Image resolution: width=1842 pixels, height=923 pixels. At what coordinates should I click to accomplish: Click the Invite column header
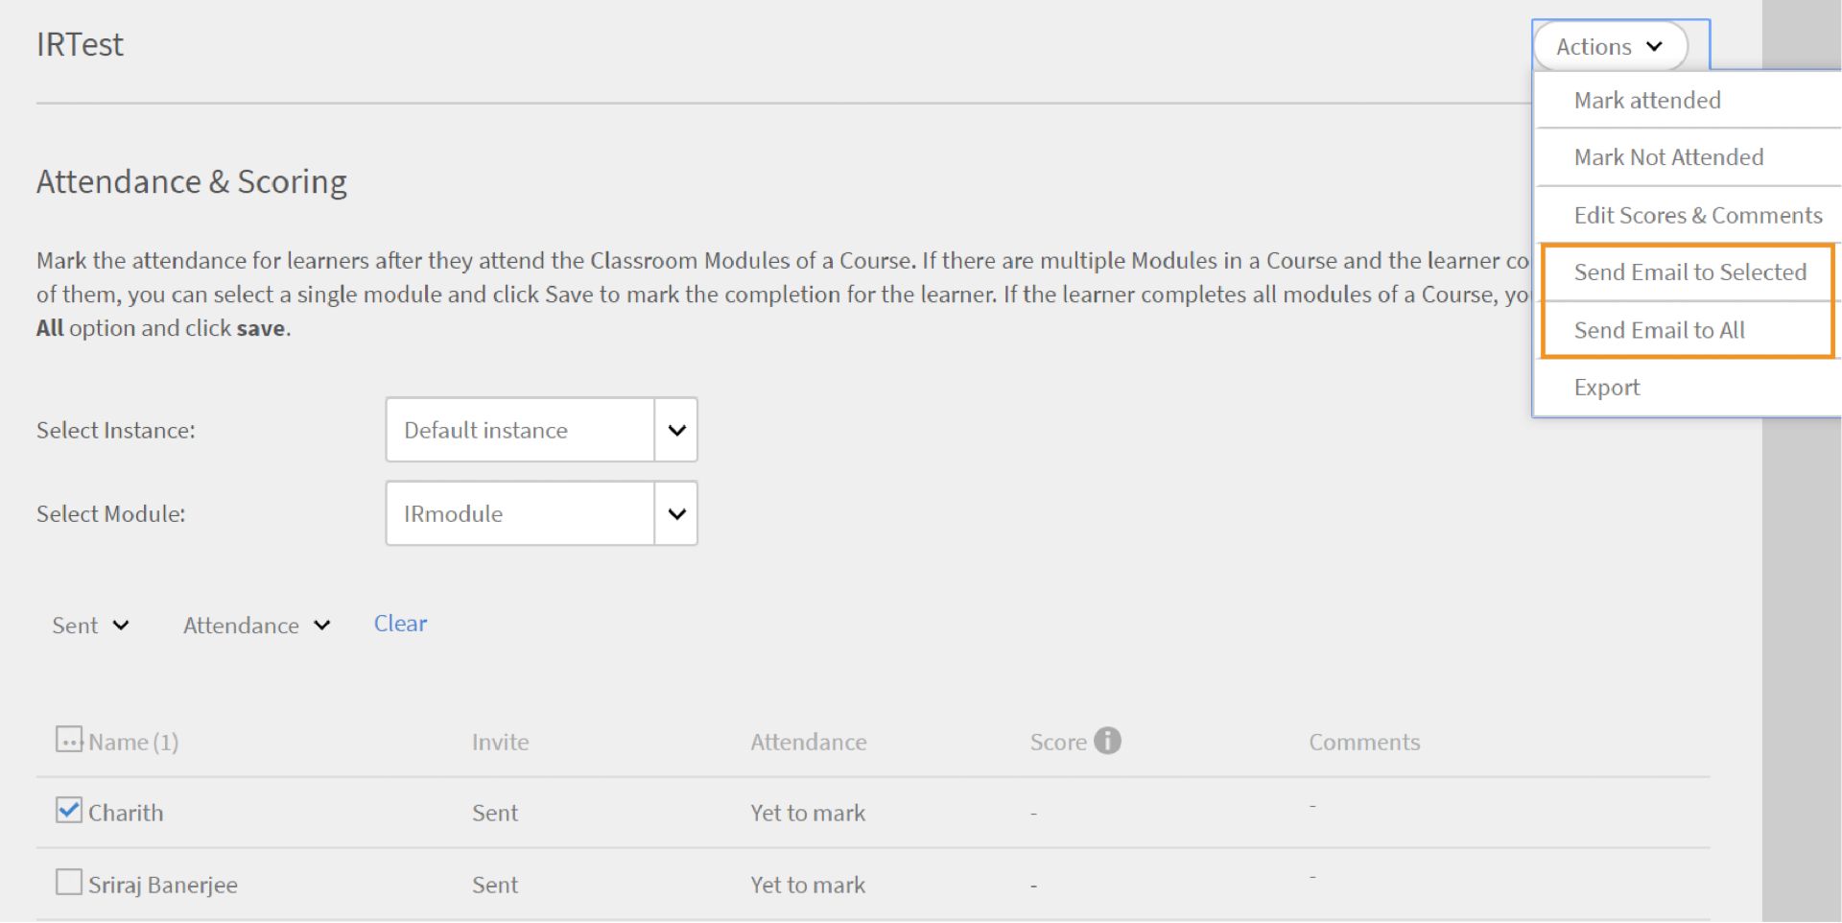pyautogui.click(x=500, y=742)
